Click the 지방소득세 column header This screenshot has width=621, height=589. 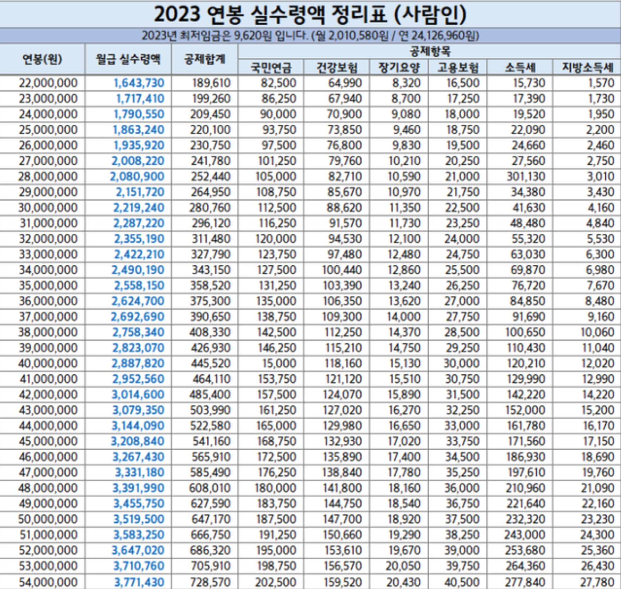click(x=587, y=67)
